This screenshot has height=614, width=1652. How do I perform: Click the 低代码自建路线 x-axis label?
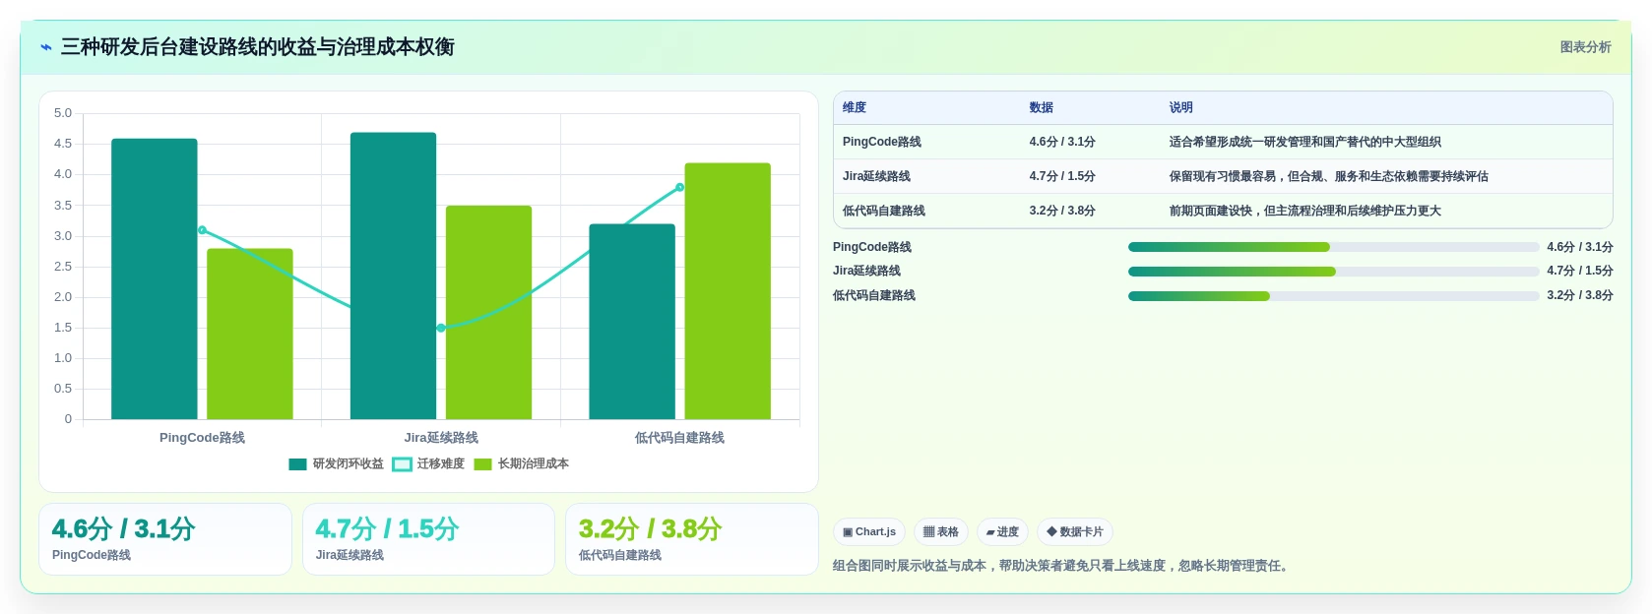[679, 438]
